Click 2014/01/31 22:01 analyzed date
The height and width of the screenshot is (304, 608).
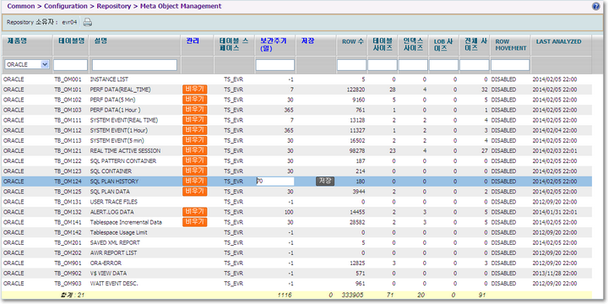[555, 212]
